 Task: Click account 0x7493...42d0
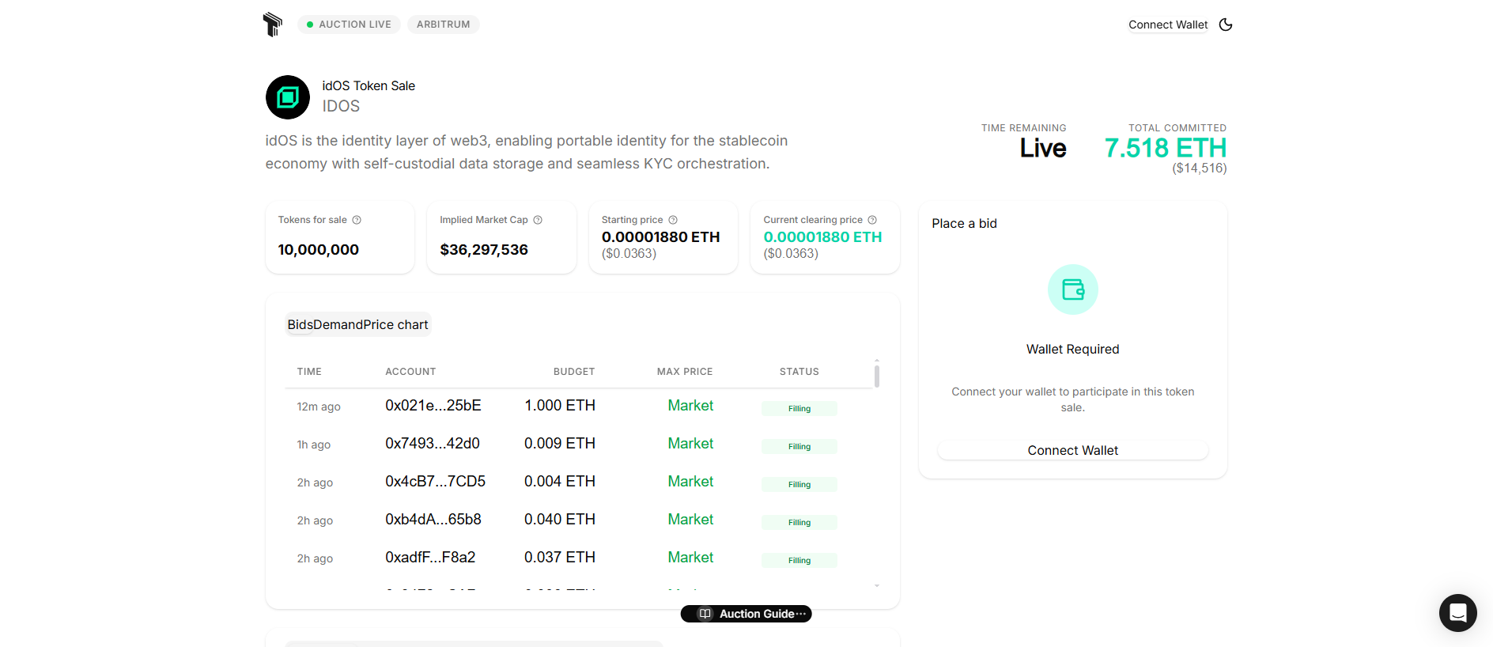tap(433, 444)
